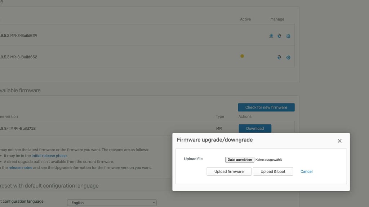Select the MR-2-Build624 firmware name
369x207 pixels.
pos(19,36)
